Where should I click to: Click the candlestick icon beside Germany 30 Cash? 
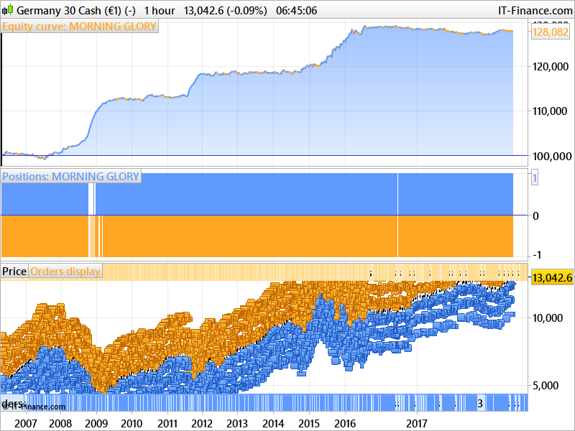8,10
